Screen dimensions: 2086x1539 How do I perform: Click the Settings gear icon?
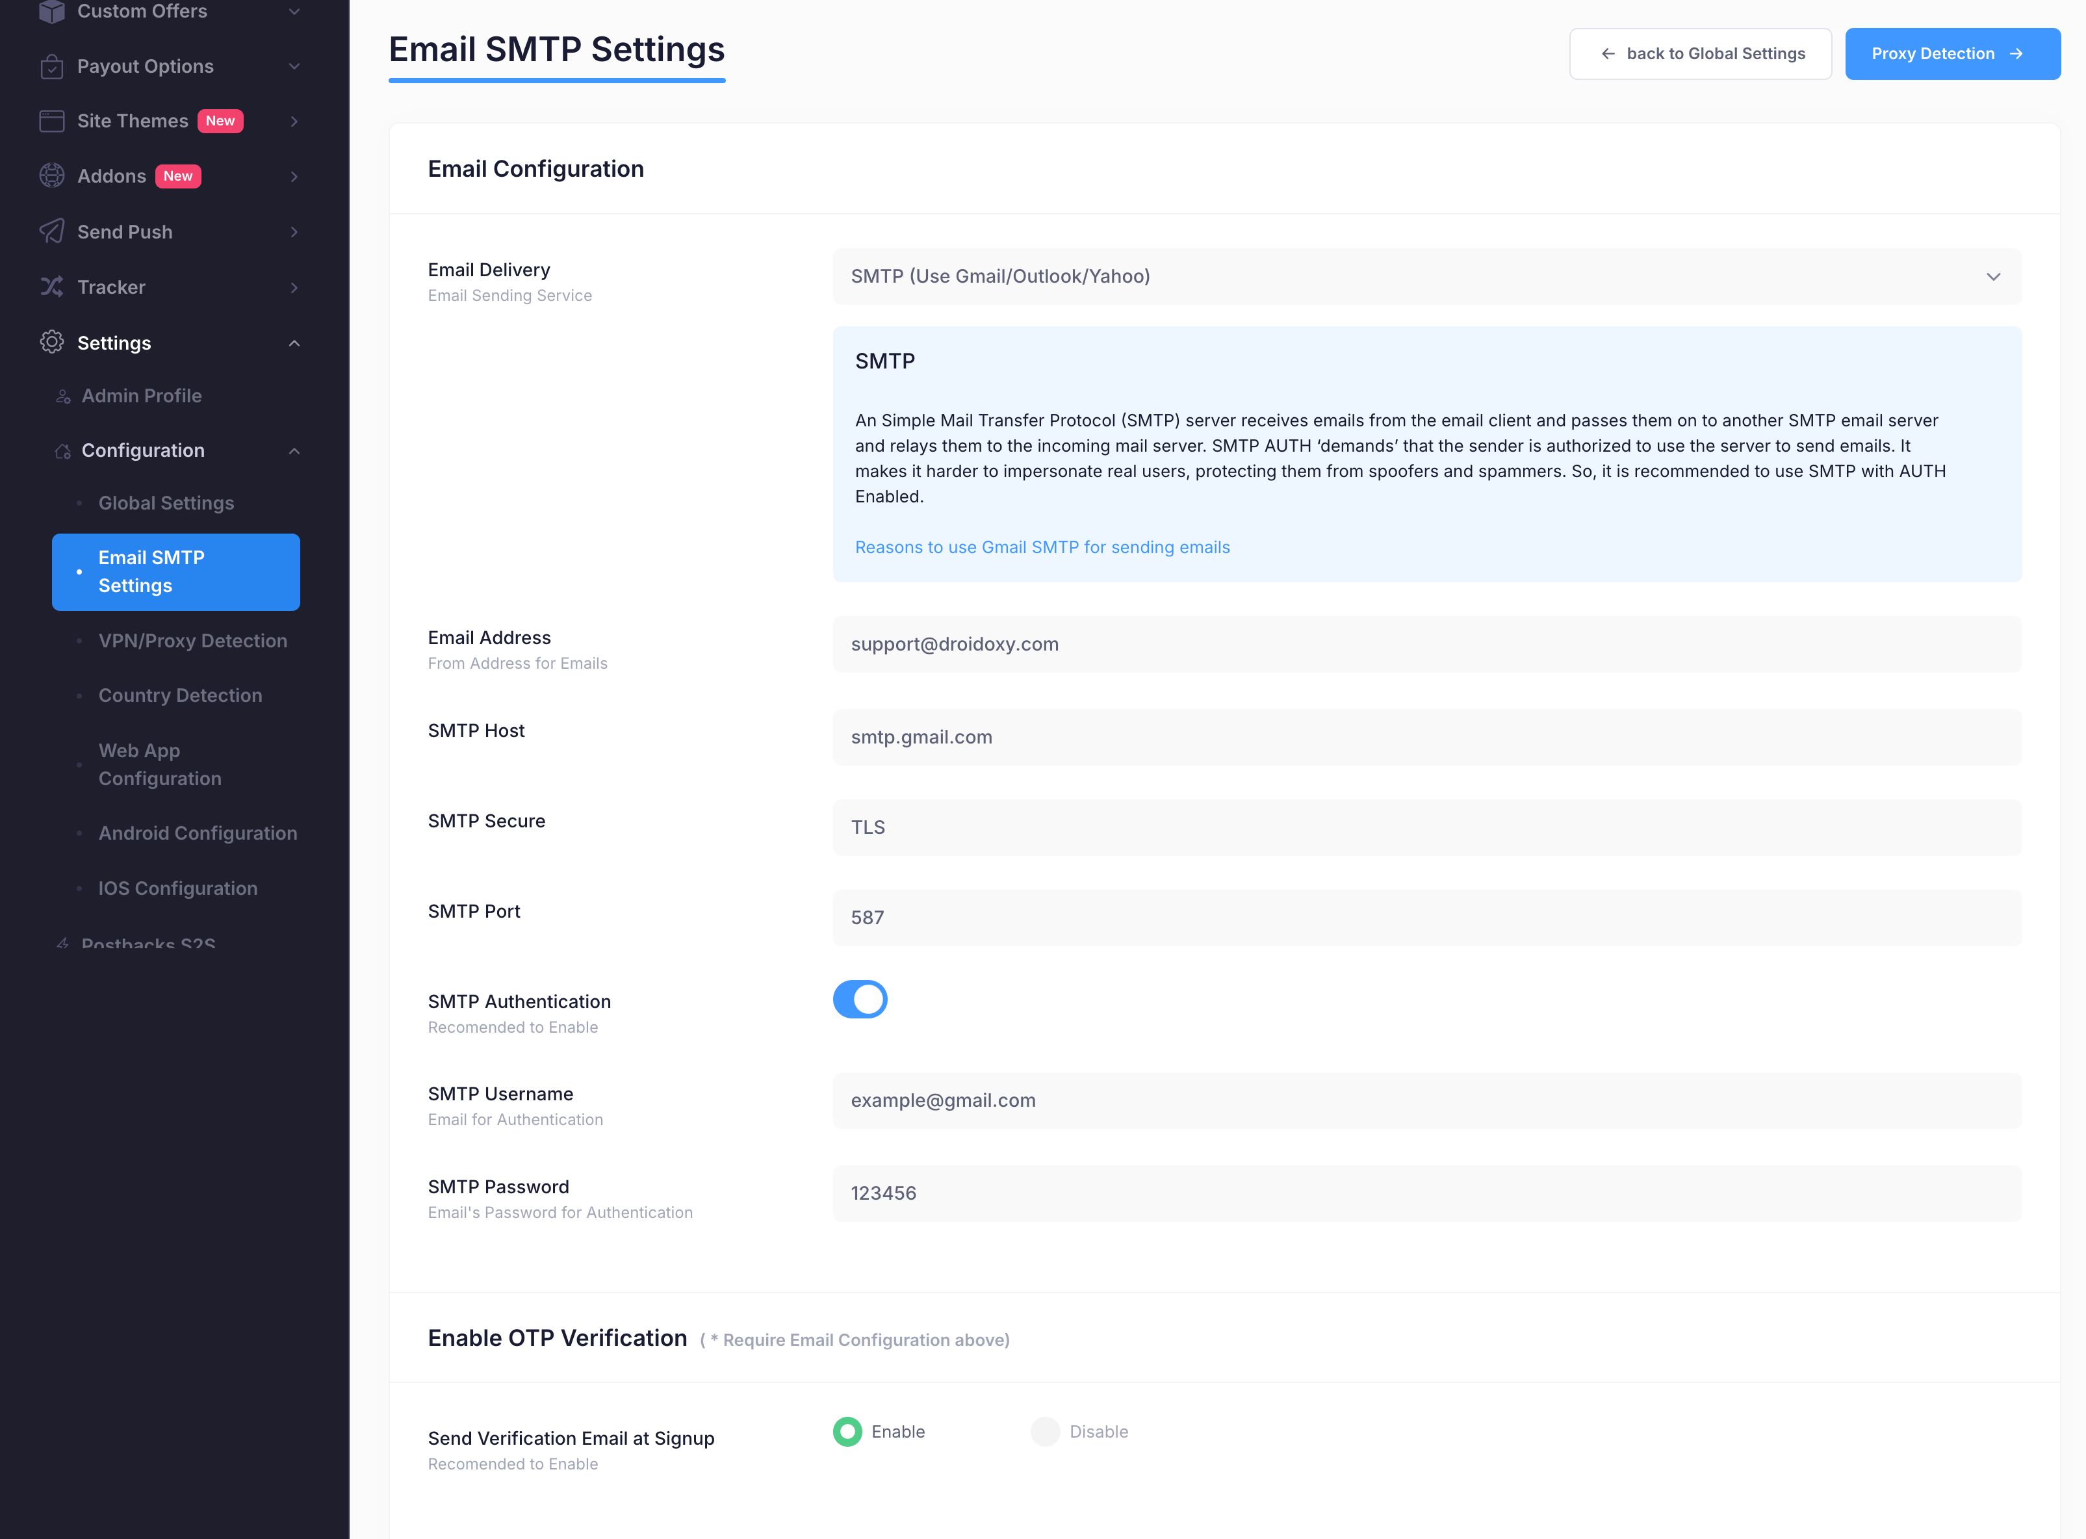[52, 342]
